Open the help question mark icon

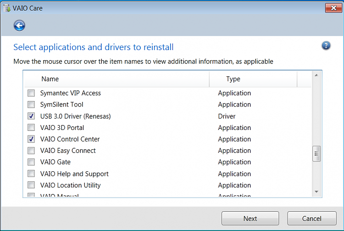click(326, 45)
